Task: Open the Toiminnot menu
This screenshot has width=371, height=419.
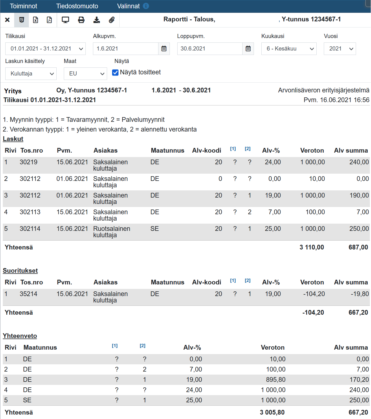Action: click(24, 6)
